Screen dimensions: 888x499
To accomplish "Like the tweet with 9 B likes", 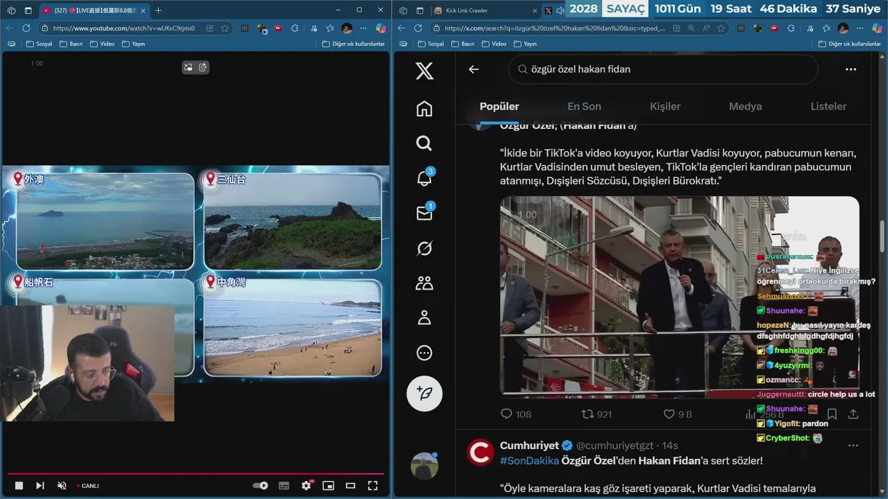I will tap(677, 414).
